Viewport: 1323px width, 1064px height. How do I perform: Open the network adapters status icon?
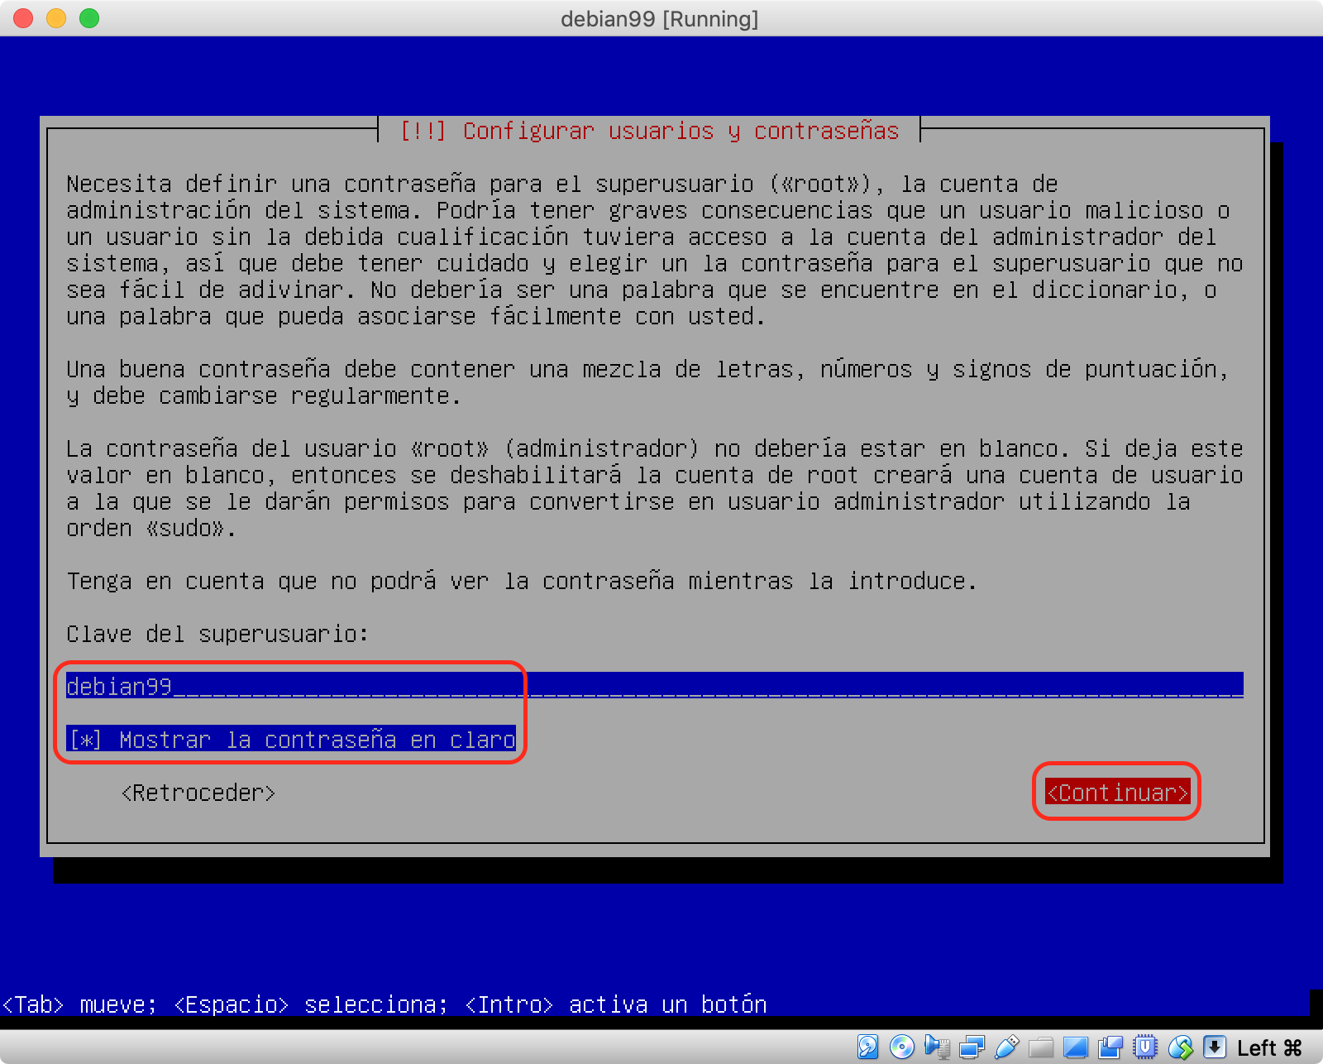pyautogui.click(x=972, y=1047)
